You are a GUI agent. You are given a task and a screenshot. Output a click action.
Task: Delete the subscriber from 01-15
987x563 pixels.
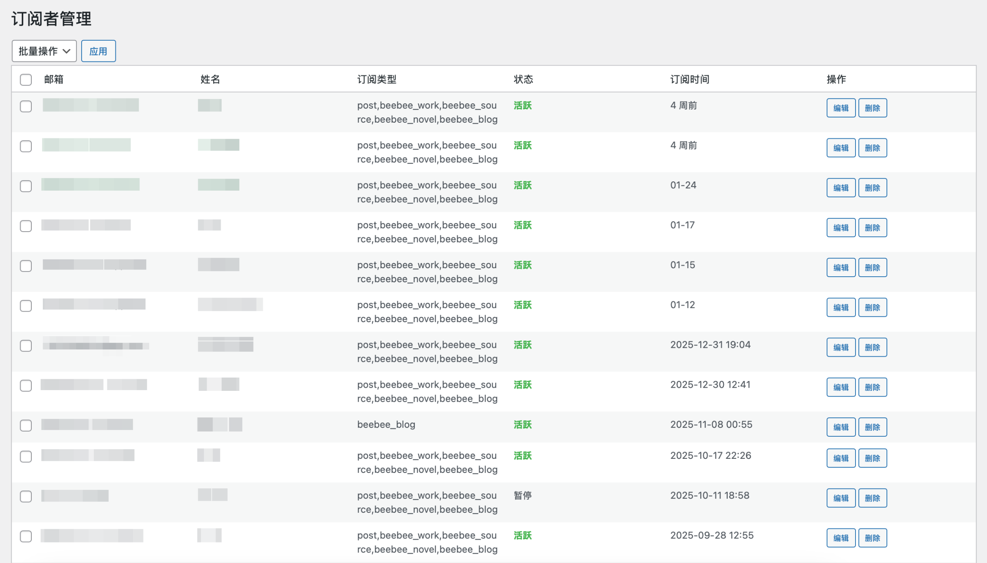pos(872,268)
